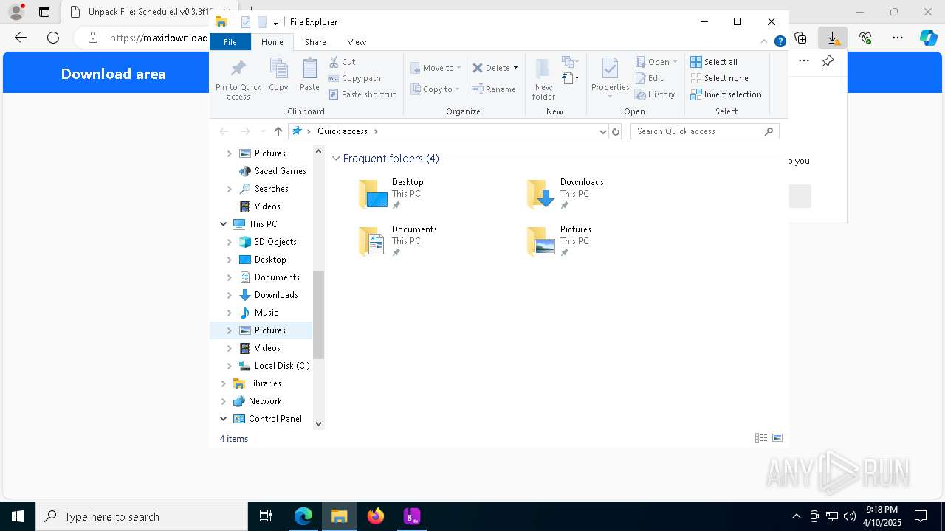Open the File ribbon tab
Image resolution: width=945 pixels, height=531 pixels.
point(230,42)
